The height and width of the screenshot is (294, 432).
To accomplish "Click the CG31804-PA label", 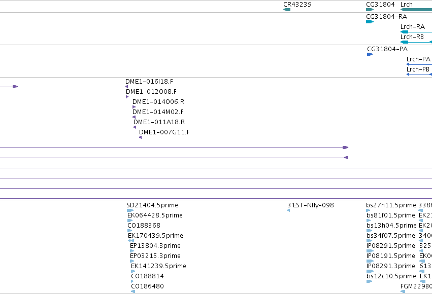I will pos(387,49).
